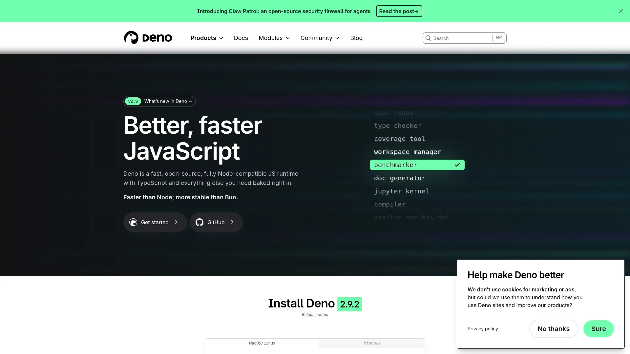Open the Docs page
This screenshot has height=354, width=630.
tap(241, 38)
